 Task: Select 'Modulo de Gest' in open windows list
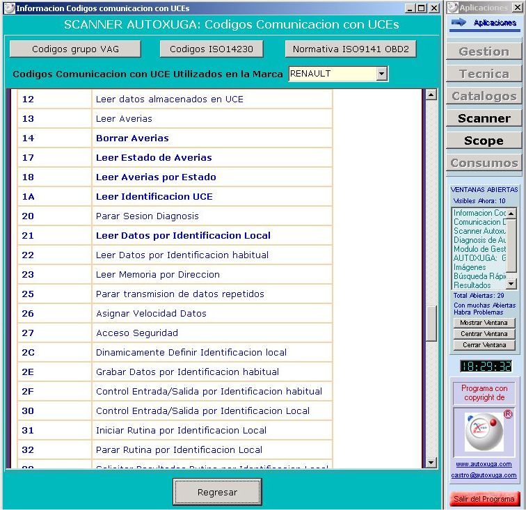tap(479, 249)
